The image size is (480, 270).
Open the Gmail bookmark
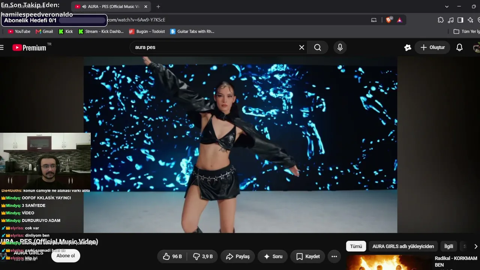pos(44,31)
